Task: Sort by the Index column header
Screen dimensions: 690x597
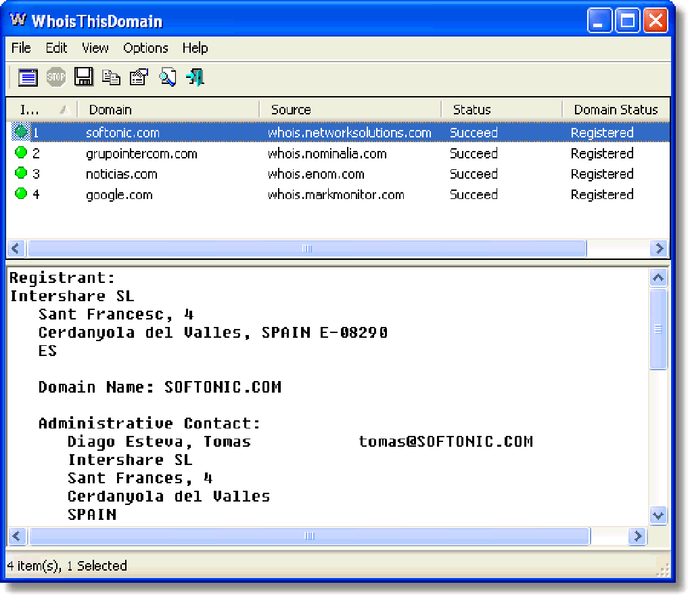Action: (42, 109)
